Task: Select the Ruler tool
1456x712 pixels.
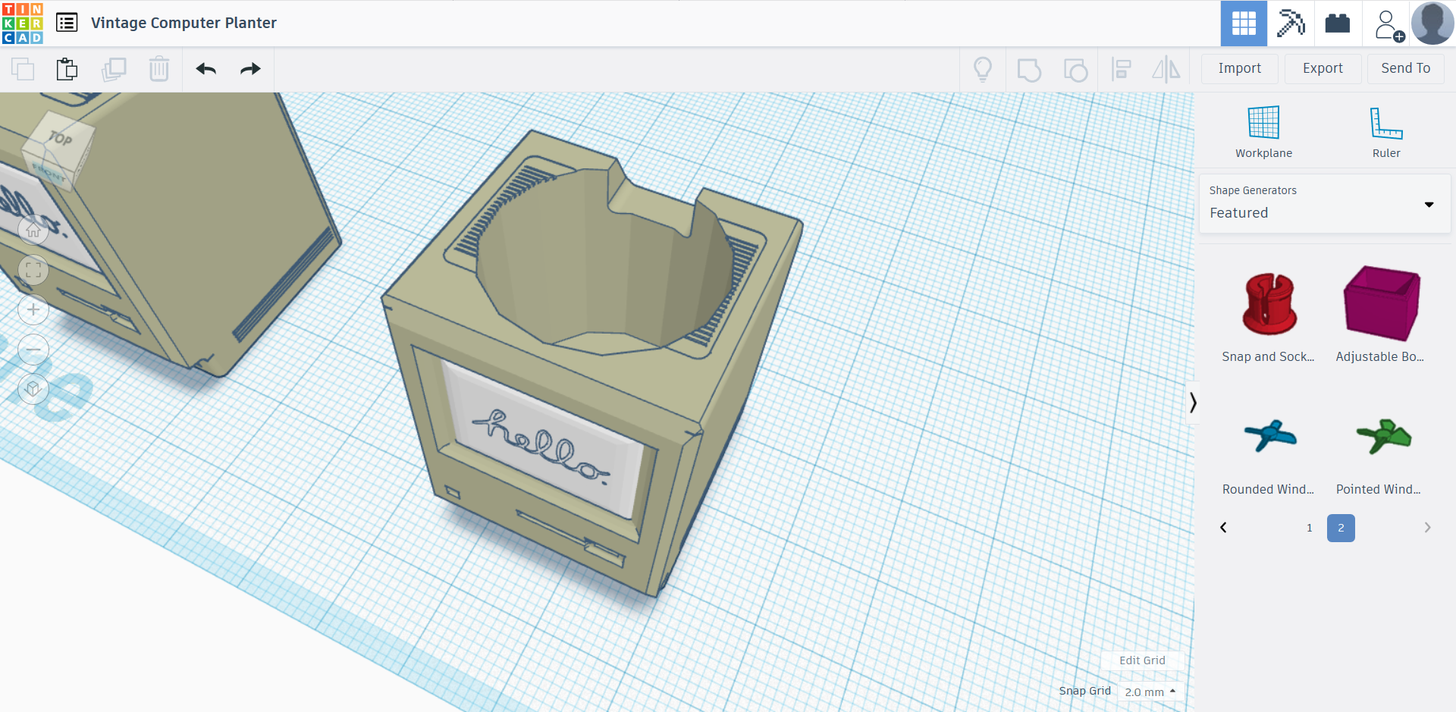Action: pos(1386,132)
